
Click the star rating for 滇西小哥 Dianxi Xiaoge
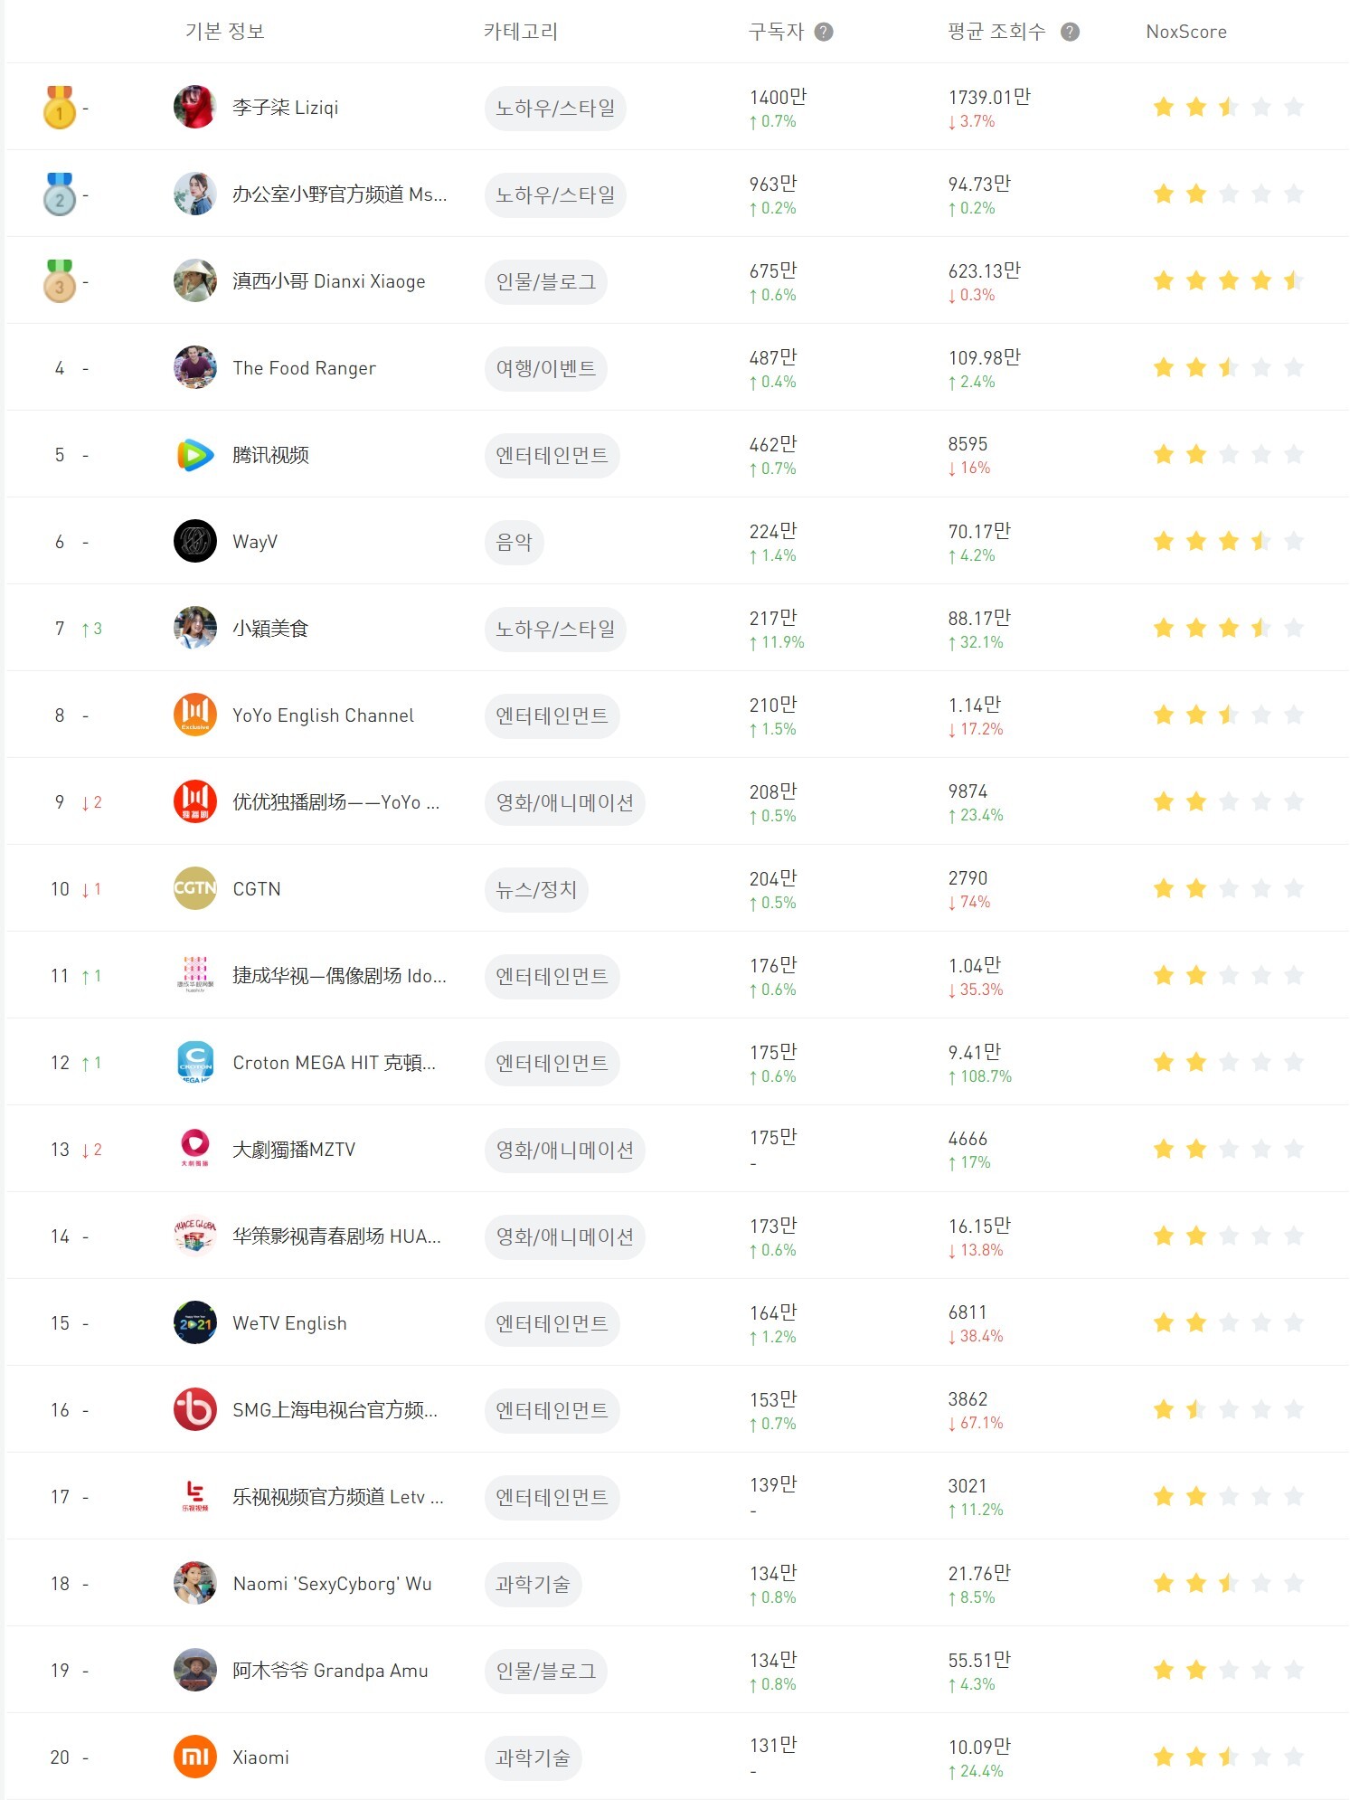click(x=1228, y=281)
